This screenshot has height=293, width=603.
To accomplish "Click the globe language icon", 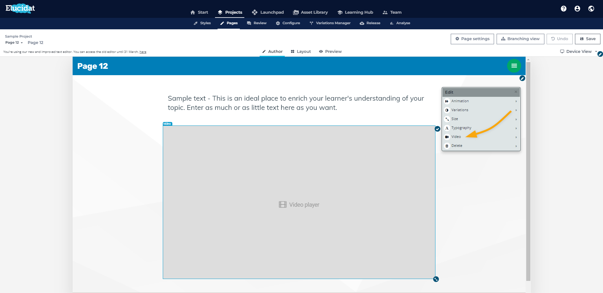I will pyautogui.click(x=591, y=9).
